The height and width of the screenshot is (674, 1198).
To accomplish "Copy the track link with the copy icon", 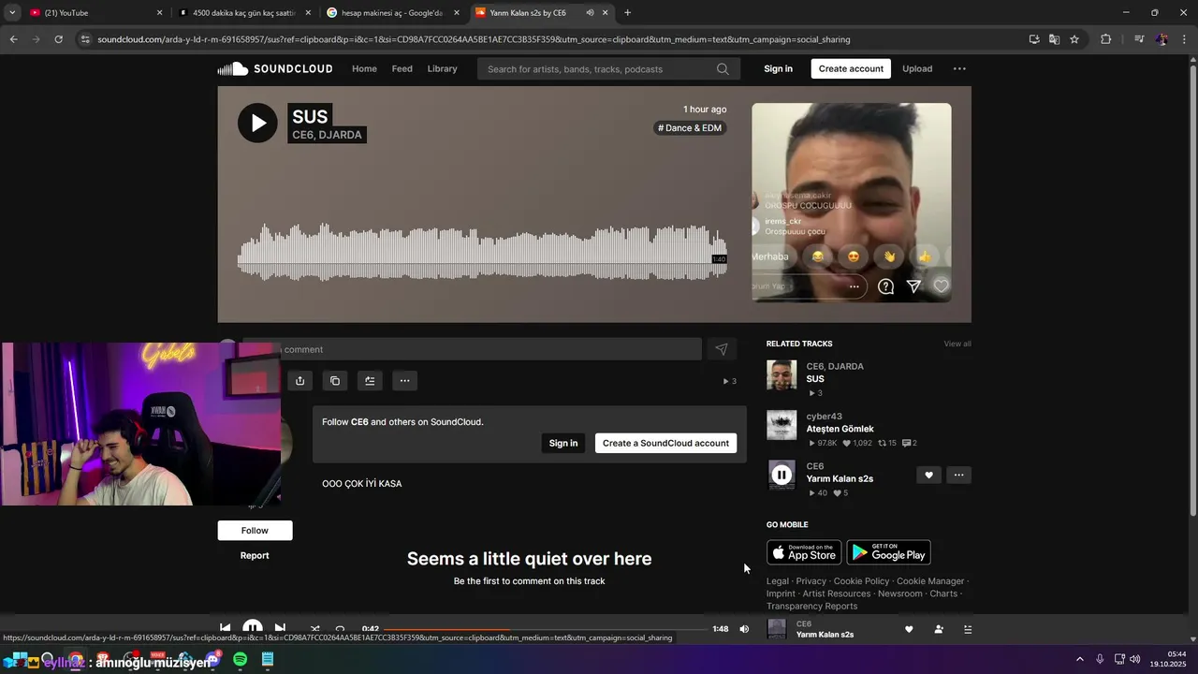I will pos(335,381).
